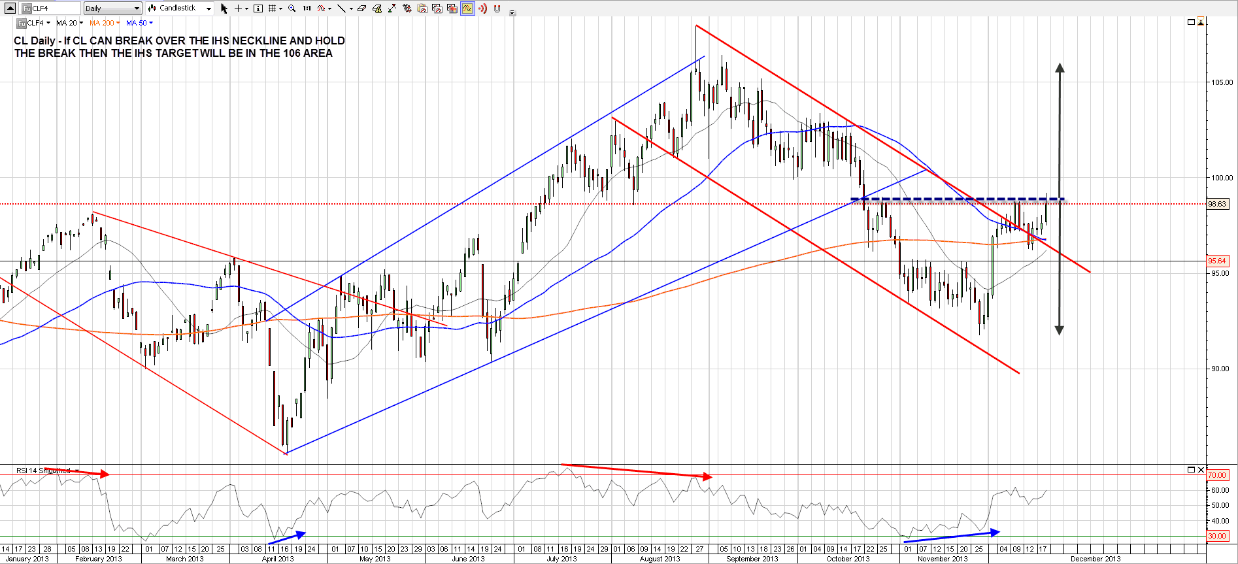Open the chart info box icon

coord(258,8)
